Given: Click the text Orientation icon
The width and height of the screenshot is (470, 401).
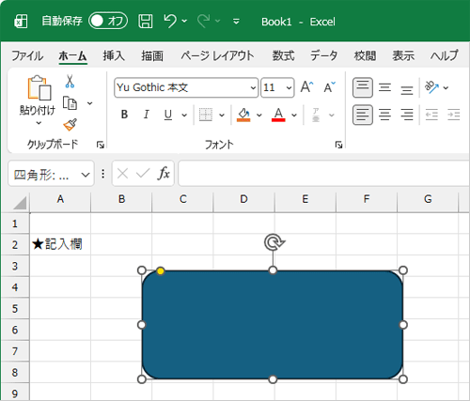Looking at the screenshot, I should [x=431, y=87].
